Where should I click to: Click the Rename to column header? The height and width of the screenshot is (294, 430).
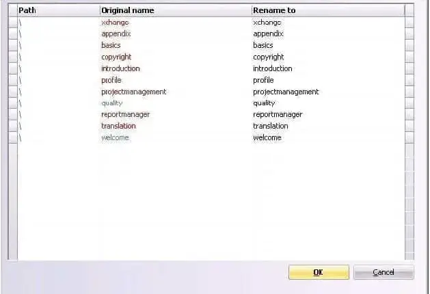(x=328, y=10)
